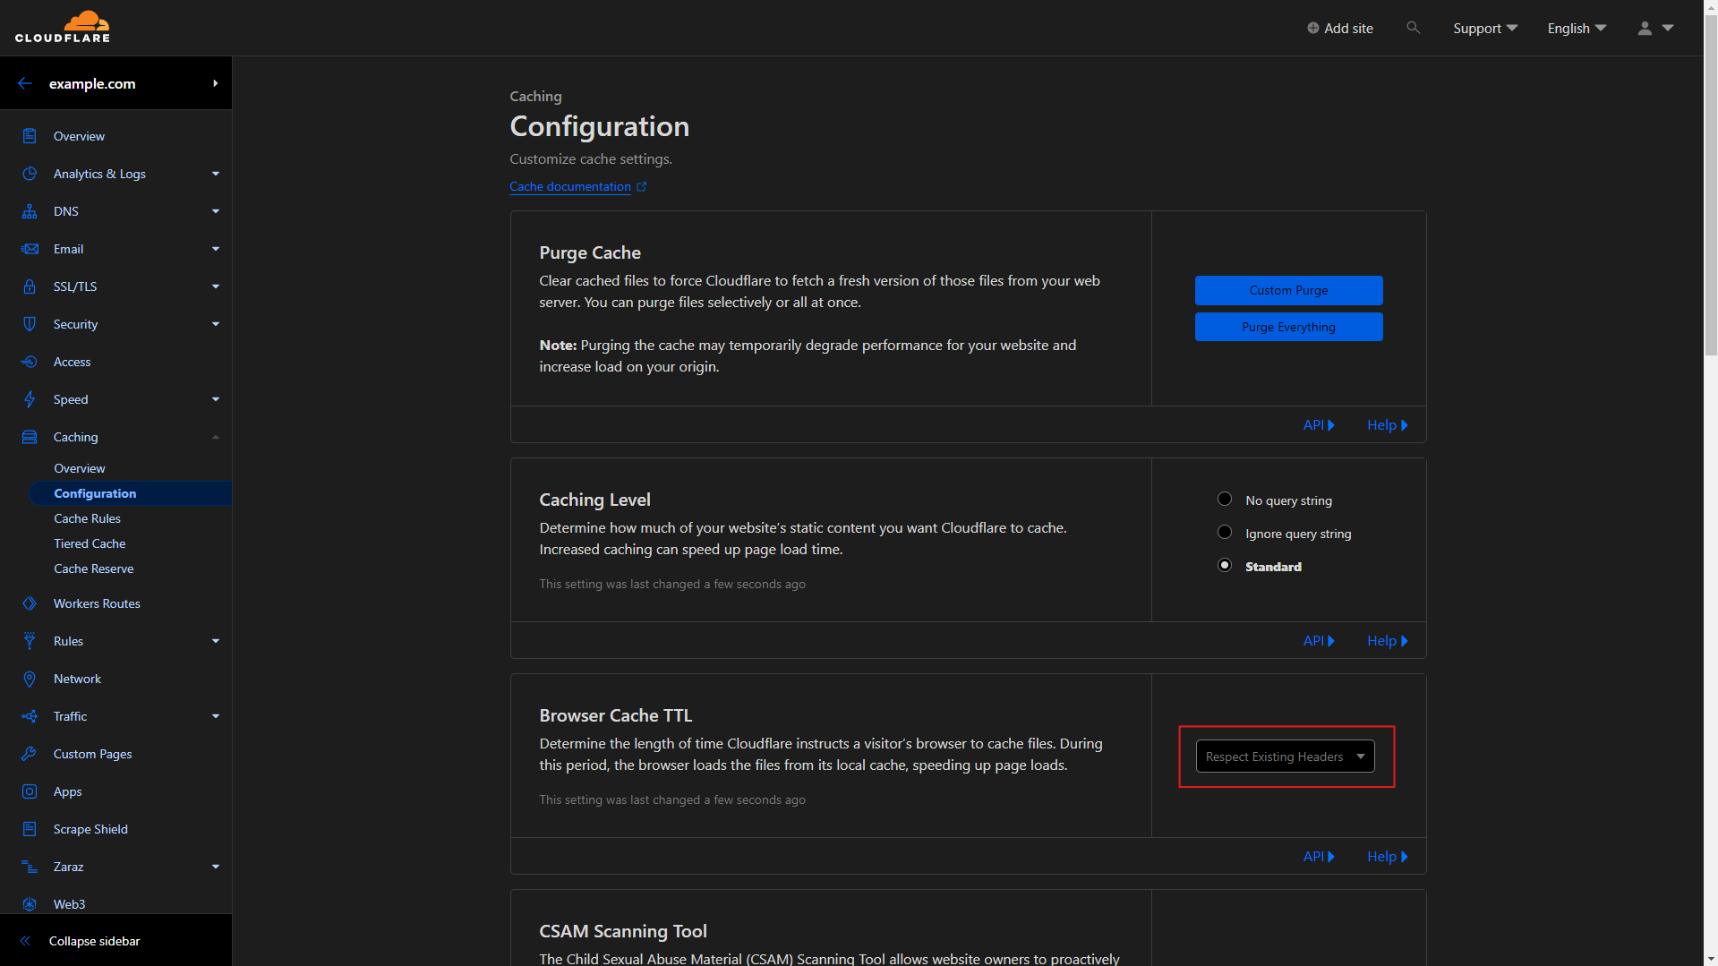Select the Speed lightning icon
Viewport: 1718px width, 966px height.
[30, 399]
